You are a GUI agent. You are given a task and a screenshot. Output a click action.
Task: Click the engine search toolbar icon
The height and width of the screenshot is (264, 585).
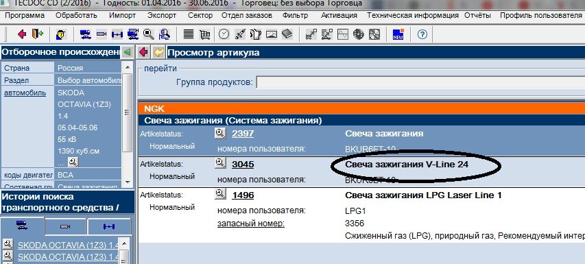(102, 35)
